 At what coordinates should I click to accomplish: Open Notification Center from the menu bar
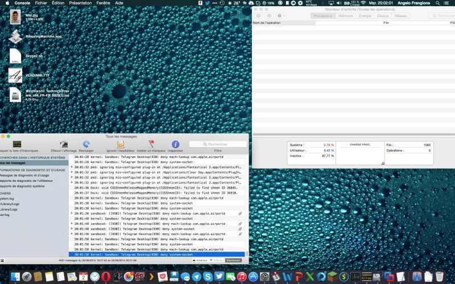(x=446, y=3)
